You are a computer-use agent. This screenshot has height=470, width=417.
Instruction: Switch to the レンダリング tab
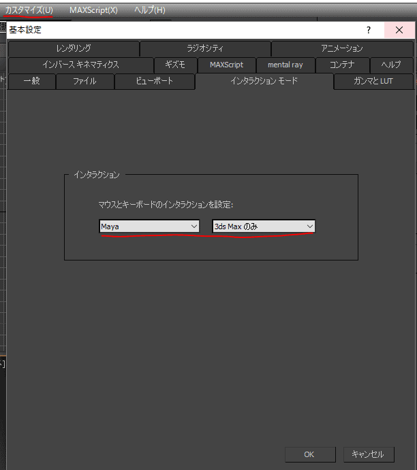(x=74, y=48)
